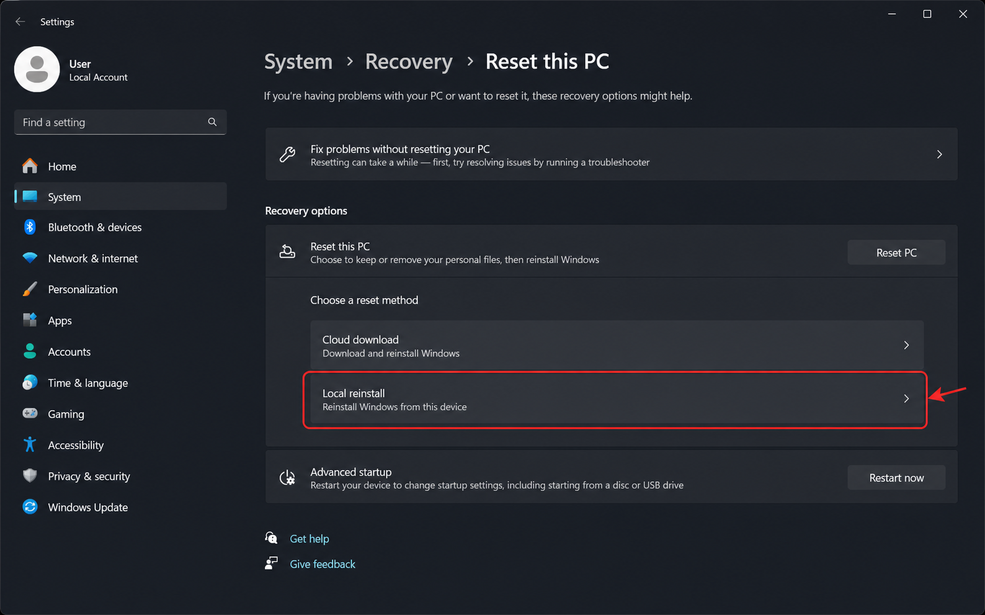Click the System monitor icon in sidebar
Image resolution: width=985 pixels, height=615 pixels.
pyautogui.click(x=30, y=196)
